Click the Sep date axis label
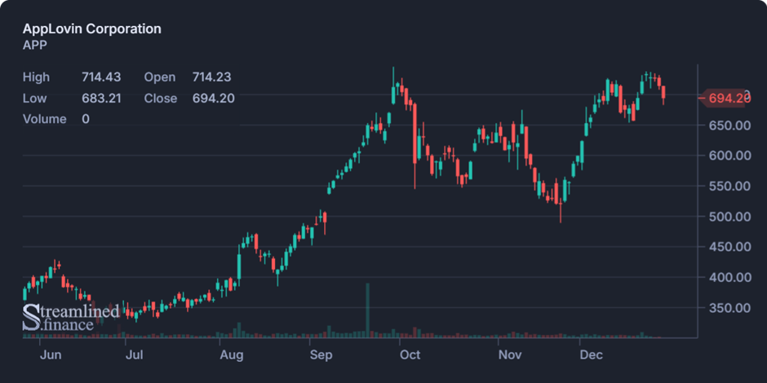 321,354
